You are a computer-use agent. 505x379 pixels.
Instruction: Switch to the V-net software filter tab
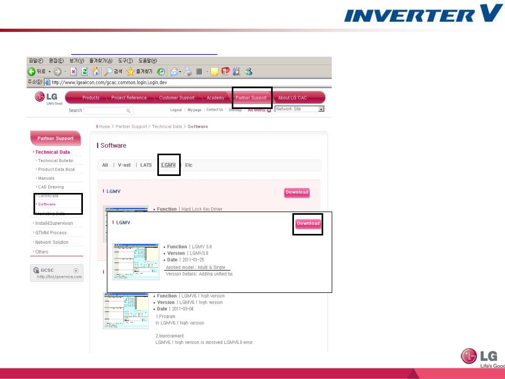pyautogui.click(x=124, y=165)
